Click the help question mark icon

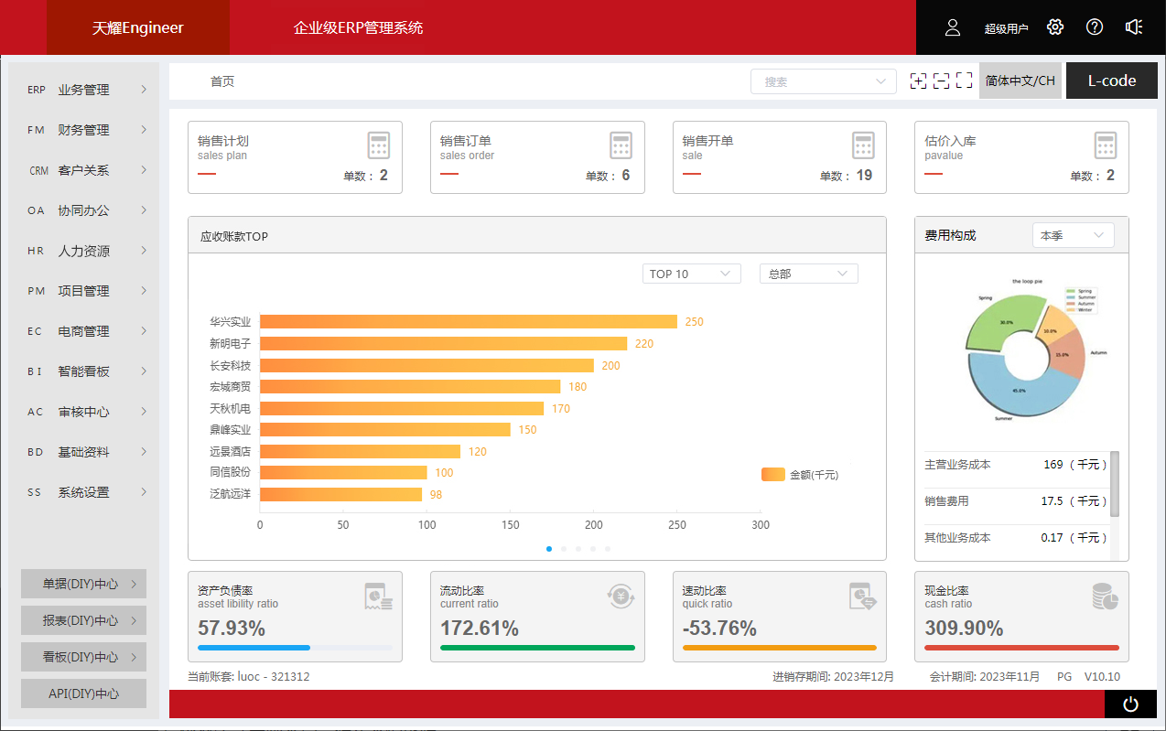coord(1095,27)
